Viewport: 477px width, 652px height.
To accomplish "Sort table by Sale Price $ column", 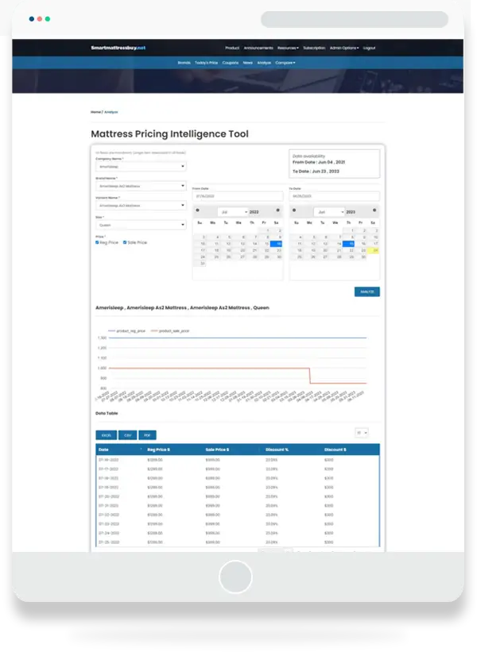I will [233, 449].
